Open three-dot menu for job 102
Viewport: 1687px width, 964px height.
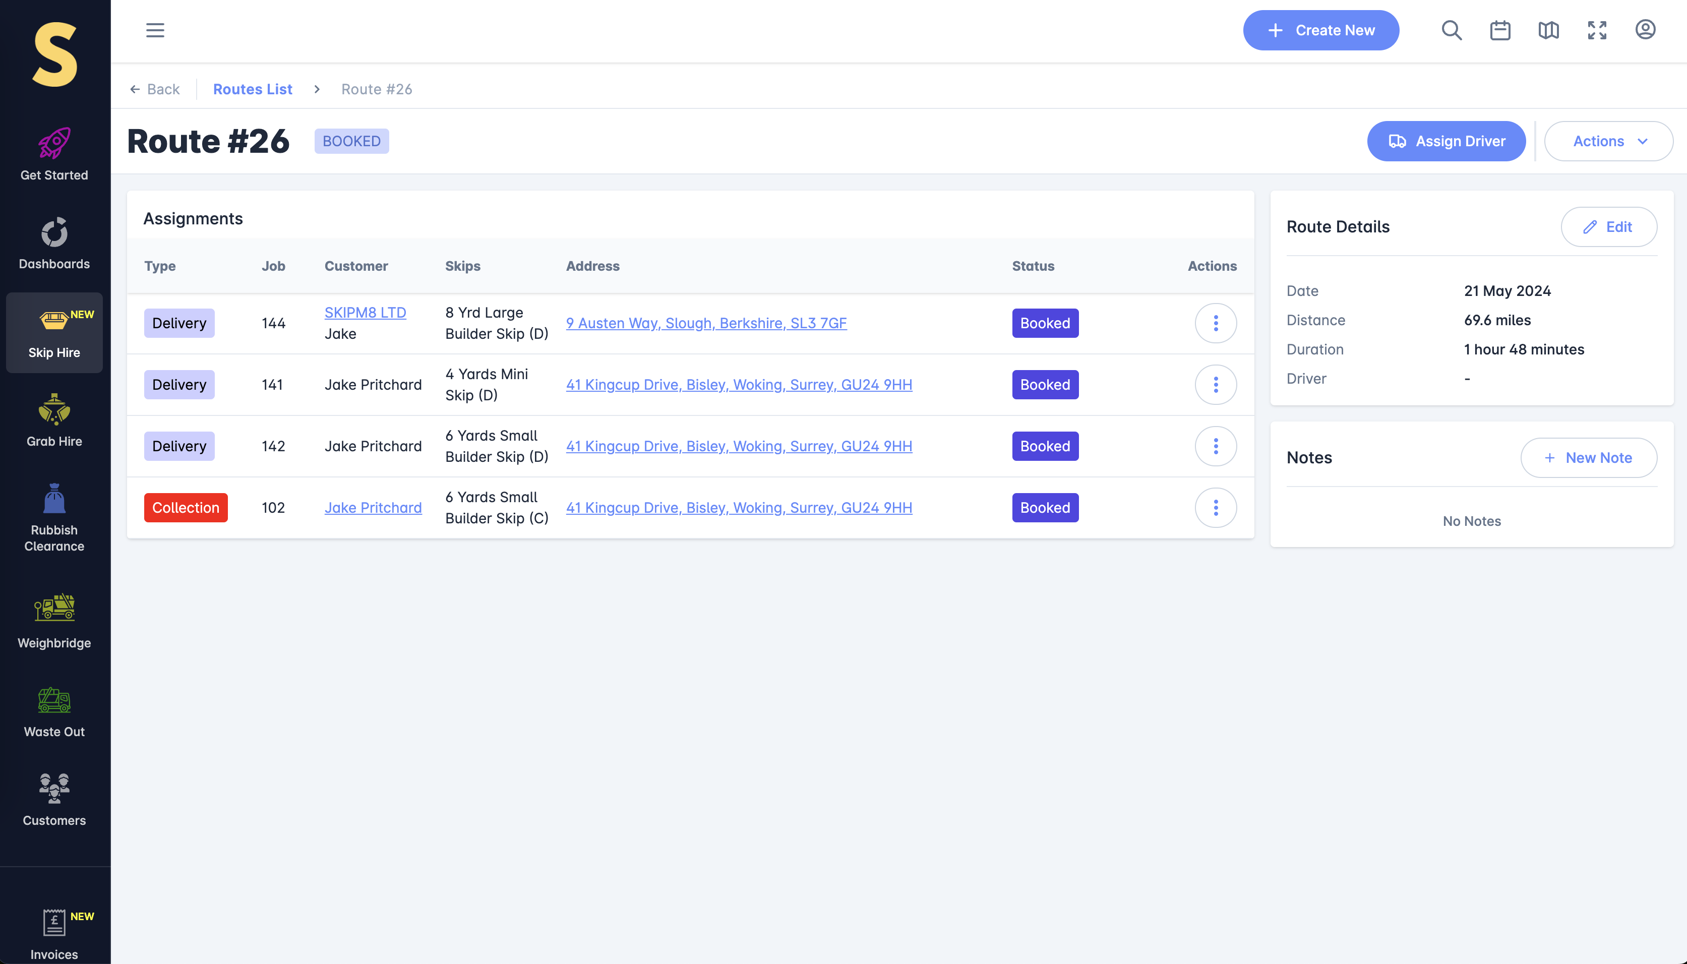[x=1215, y=508]
